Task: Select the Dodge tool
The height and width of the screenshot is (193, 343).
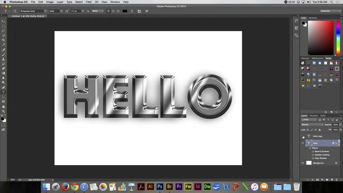Action: click(3, 83)
